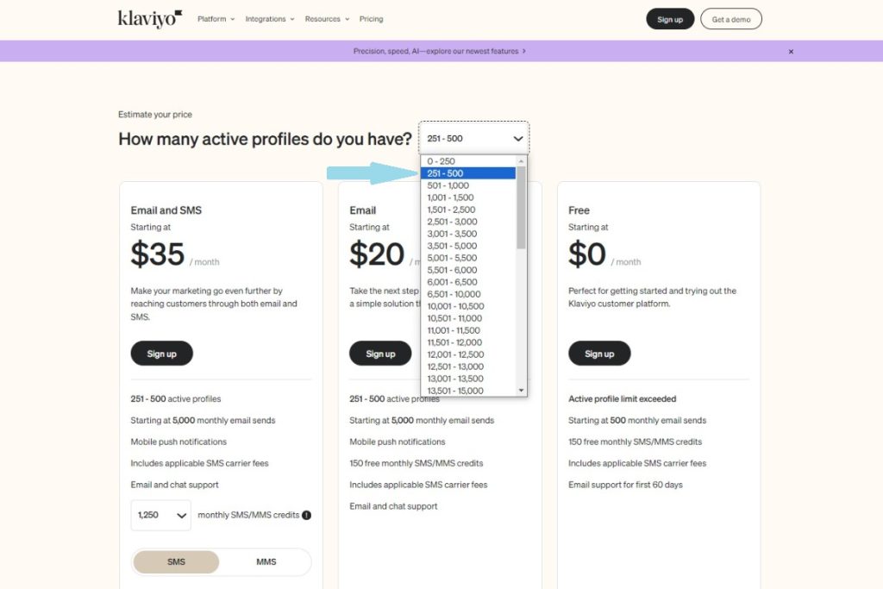This screenshot has width=883, height=589.
Task: Switch to the MMS toggle option
Action: click(266, 562)
